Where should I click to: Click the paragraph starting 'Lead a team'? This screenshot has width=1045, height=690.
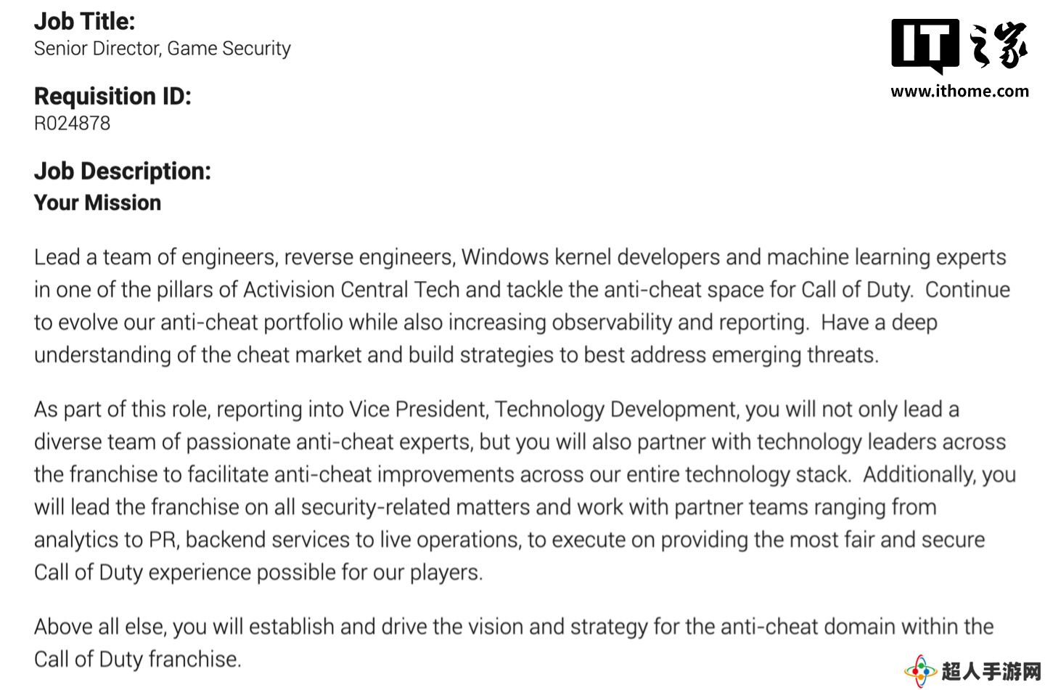tap(522, 306)
